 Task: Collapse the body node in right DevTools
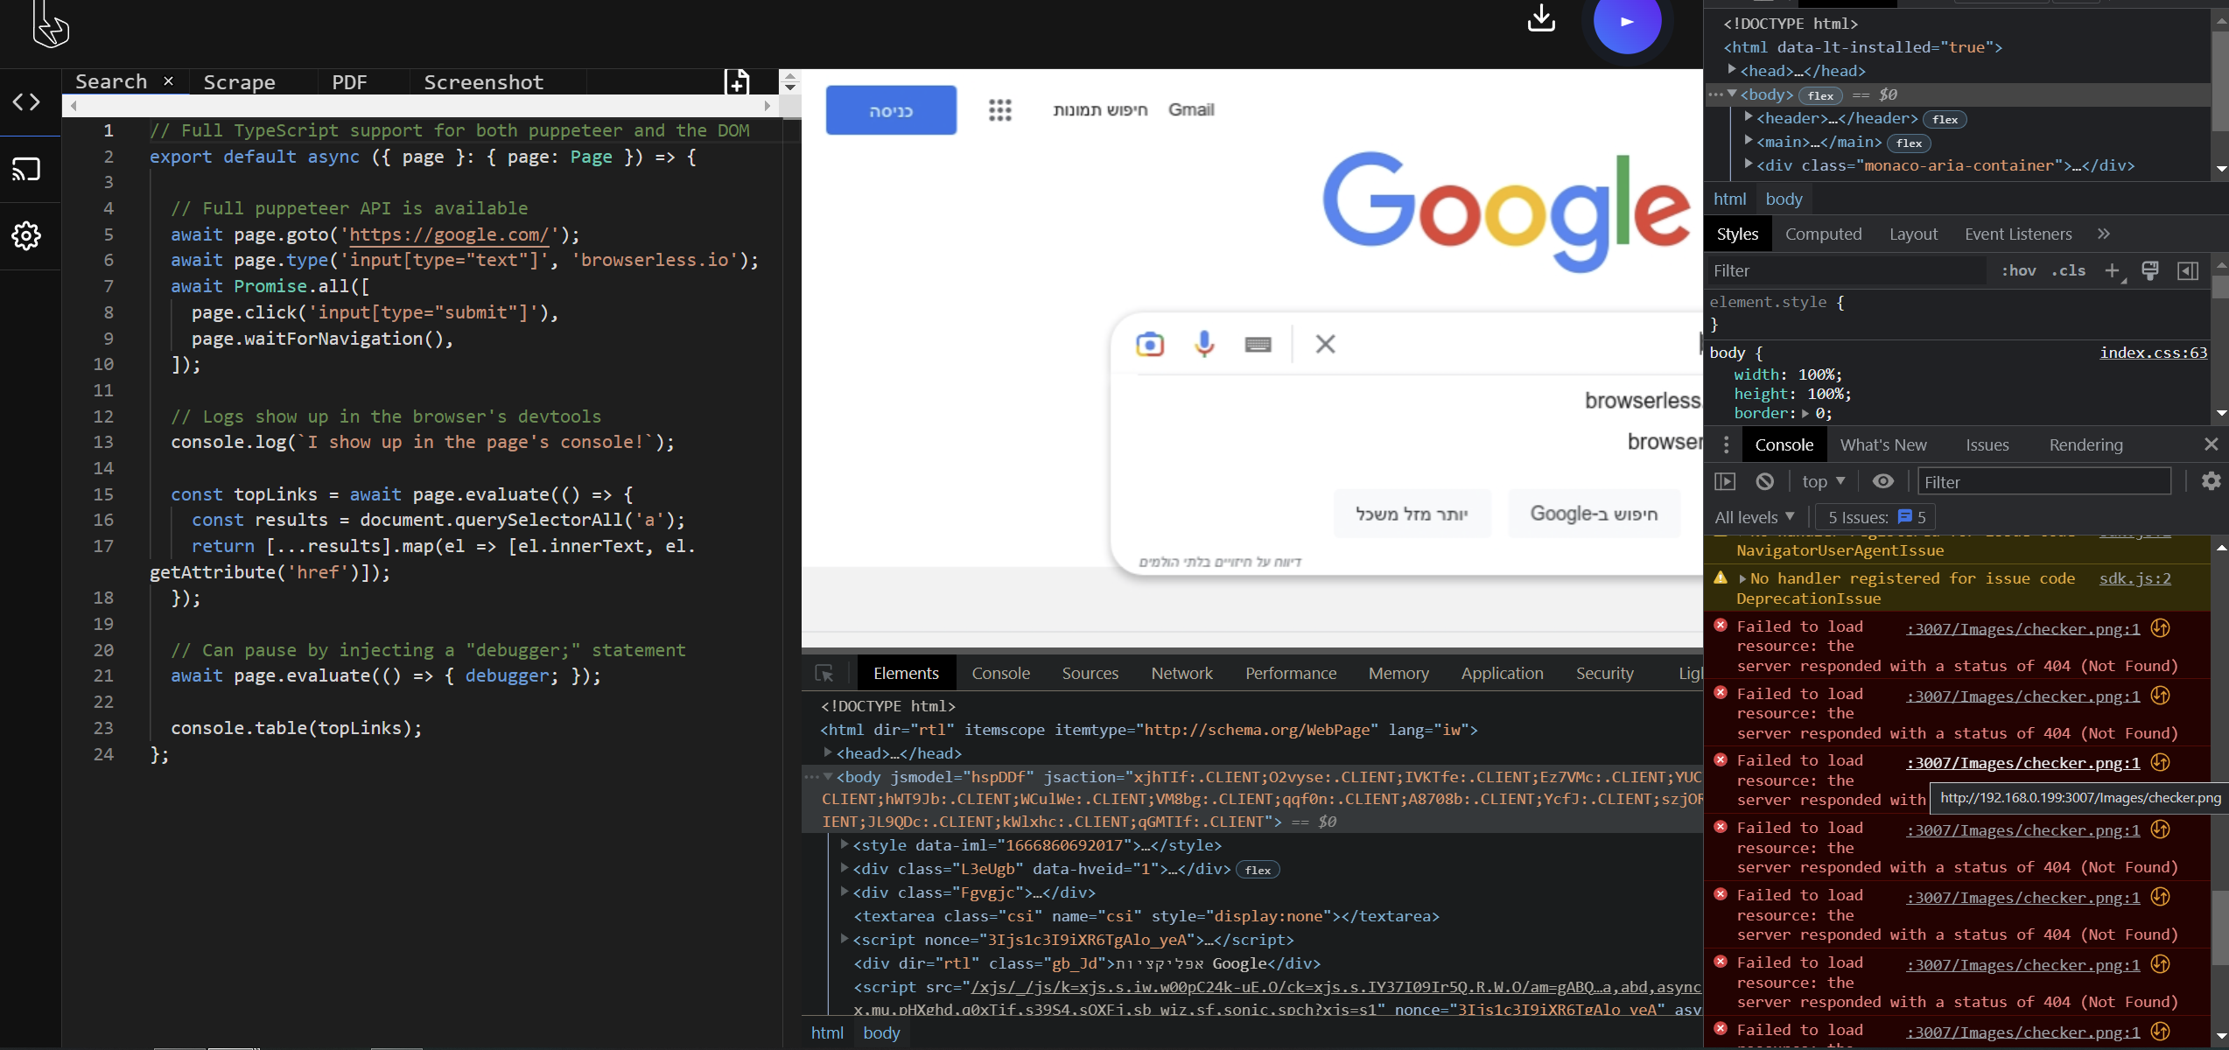pos(1731,93)
